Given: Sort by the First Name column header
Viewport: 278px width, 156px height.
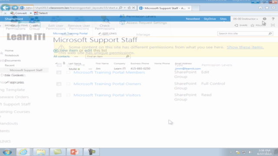Looking at the screenshot, I should coord(102,63).
